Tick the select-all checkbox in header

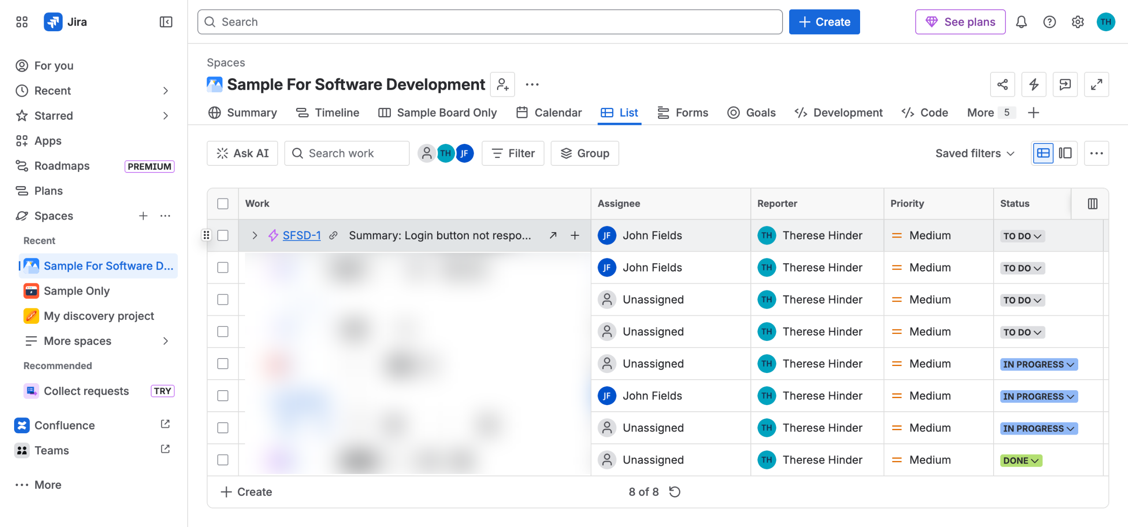[x=223, y=204]
